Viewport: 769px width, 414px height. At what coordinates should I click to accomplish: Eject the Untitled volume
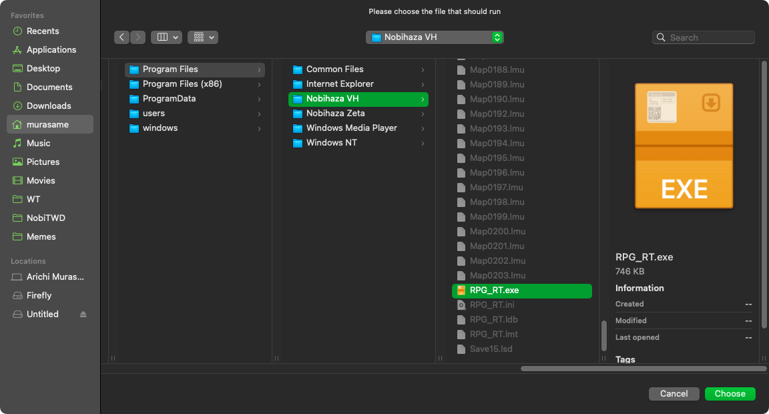click(x=83, y=315)
